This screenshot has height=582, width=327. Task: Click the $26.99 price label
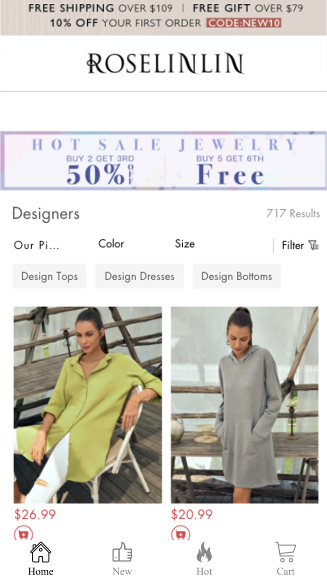35,515
